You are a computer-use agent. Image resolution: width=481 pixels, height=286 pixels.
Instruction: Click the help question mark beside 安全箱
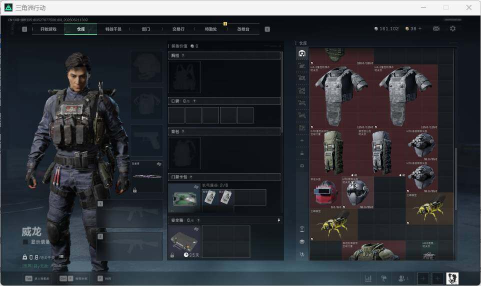(198, 220)
